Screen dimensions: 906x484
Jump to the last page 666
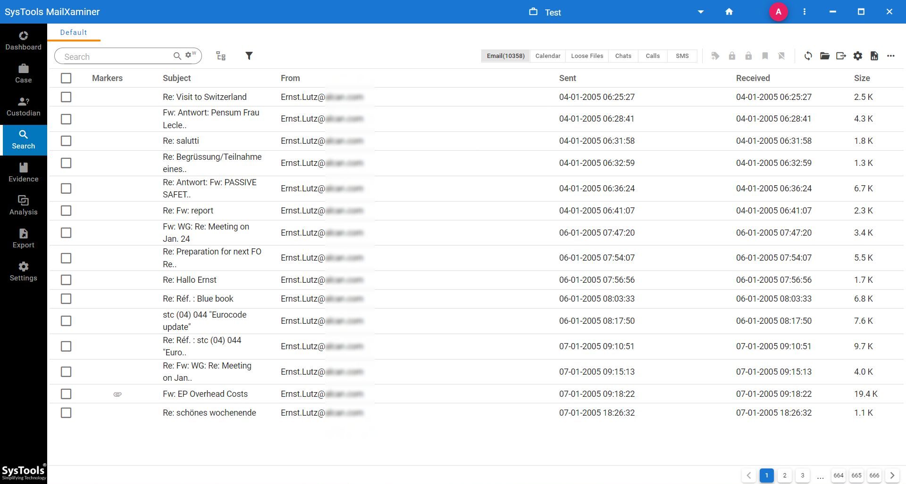[x=874, y=476]
